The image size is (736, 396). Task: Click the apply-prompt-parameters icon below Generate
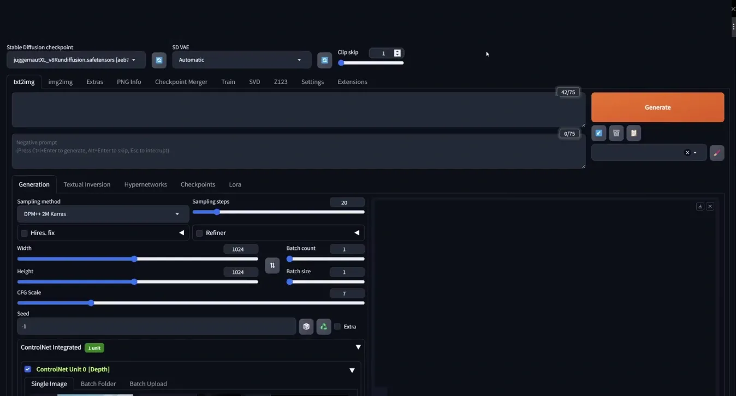pyautogui.click(x=599, y=133)
